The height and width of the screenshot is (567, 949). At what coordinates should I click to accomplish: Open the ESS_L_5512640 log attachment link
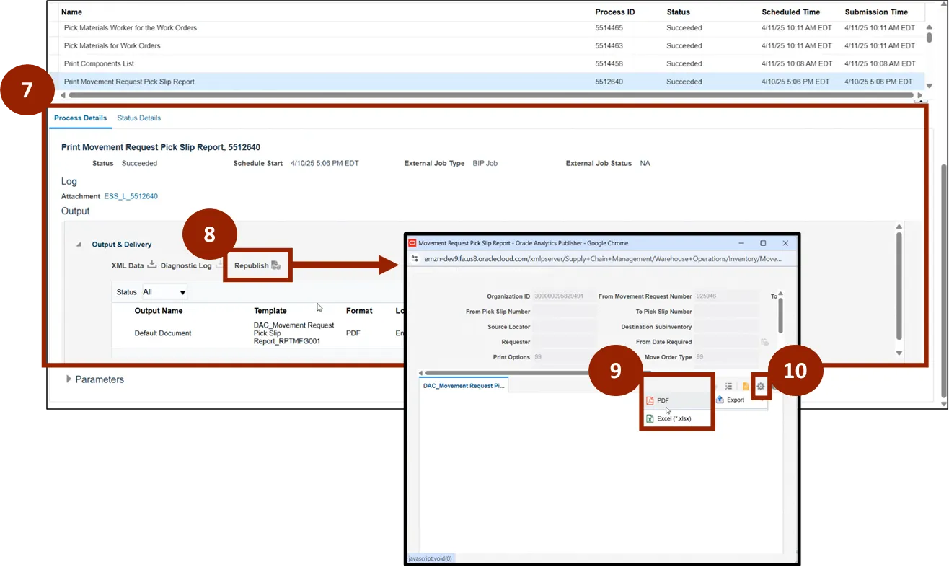131,196
